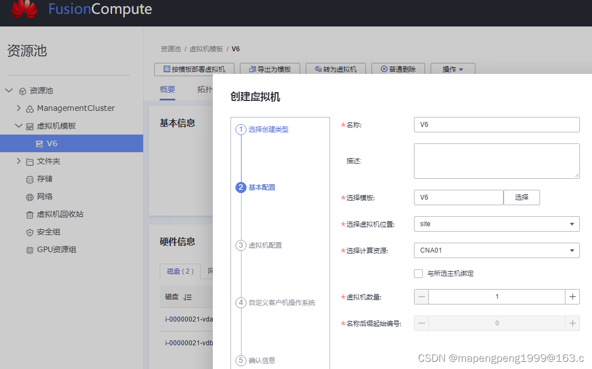592x369 pixels.
Task: Collapse the 虚拟机模板 tree node
Action: (18, 126)
